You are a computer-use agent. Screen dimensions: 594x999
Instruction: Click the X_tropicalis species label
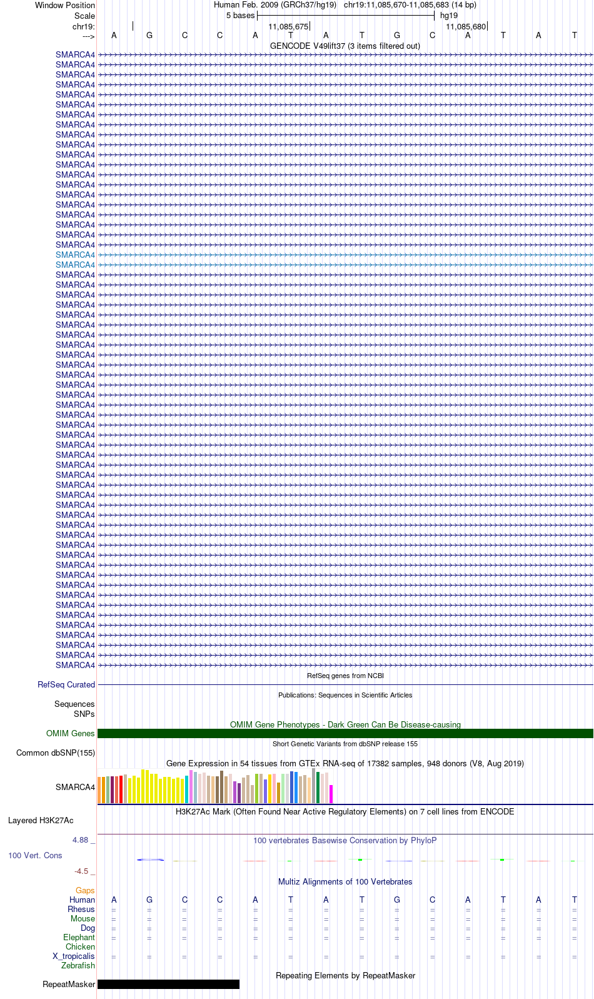coord(74,956)
